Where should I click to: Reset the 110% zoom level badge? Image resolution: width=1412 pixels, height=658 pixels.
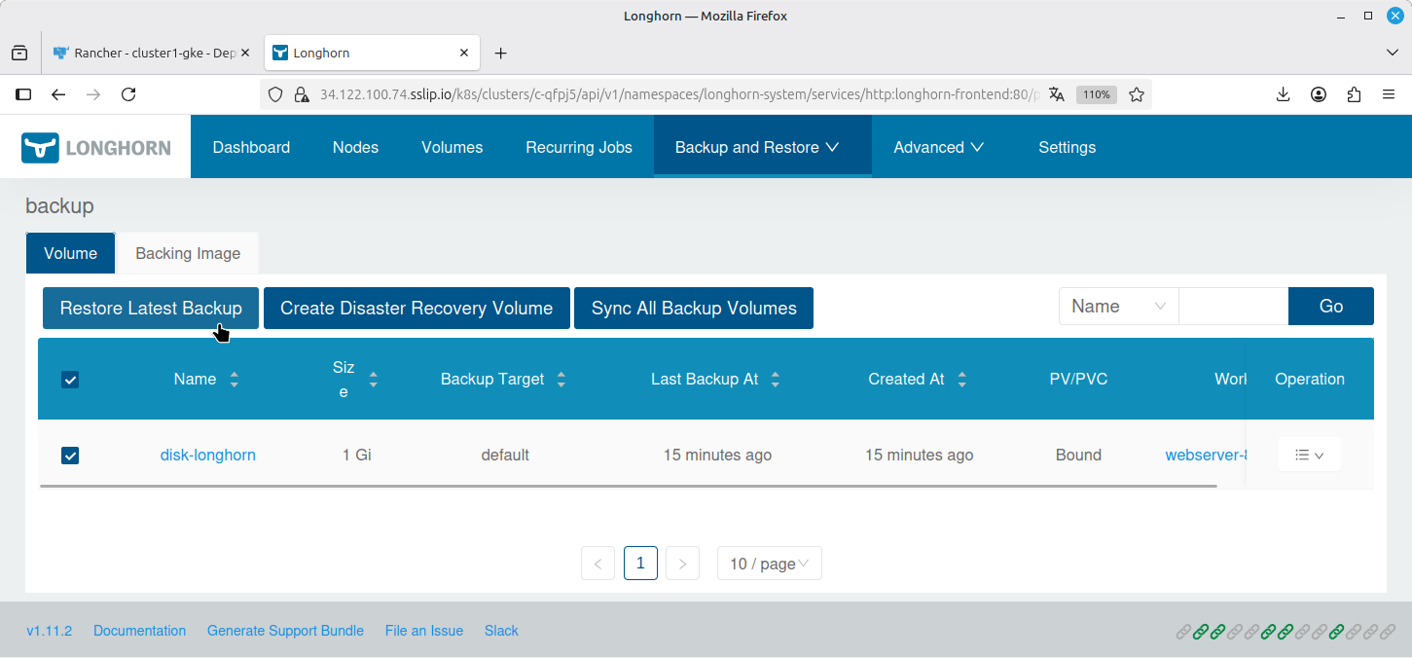(x=1097, y=94)
